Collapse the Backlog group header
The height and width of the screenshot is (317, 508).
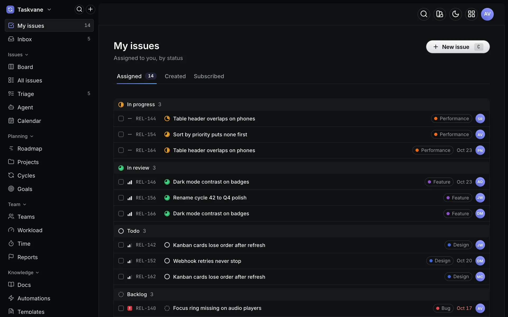[x=302, y=294]
